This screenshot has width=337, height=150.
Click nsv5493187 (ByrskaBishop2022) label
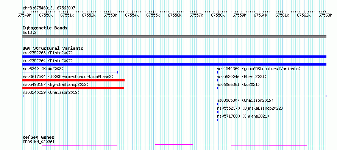click(56, 84)
